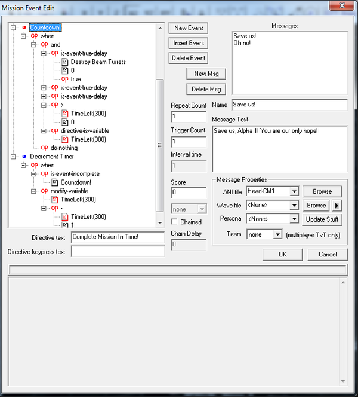This screenshot has width=358, height=397.
Task: Open the Team dropdown
Action: pos(277,235)
